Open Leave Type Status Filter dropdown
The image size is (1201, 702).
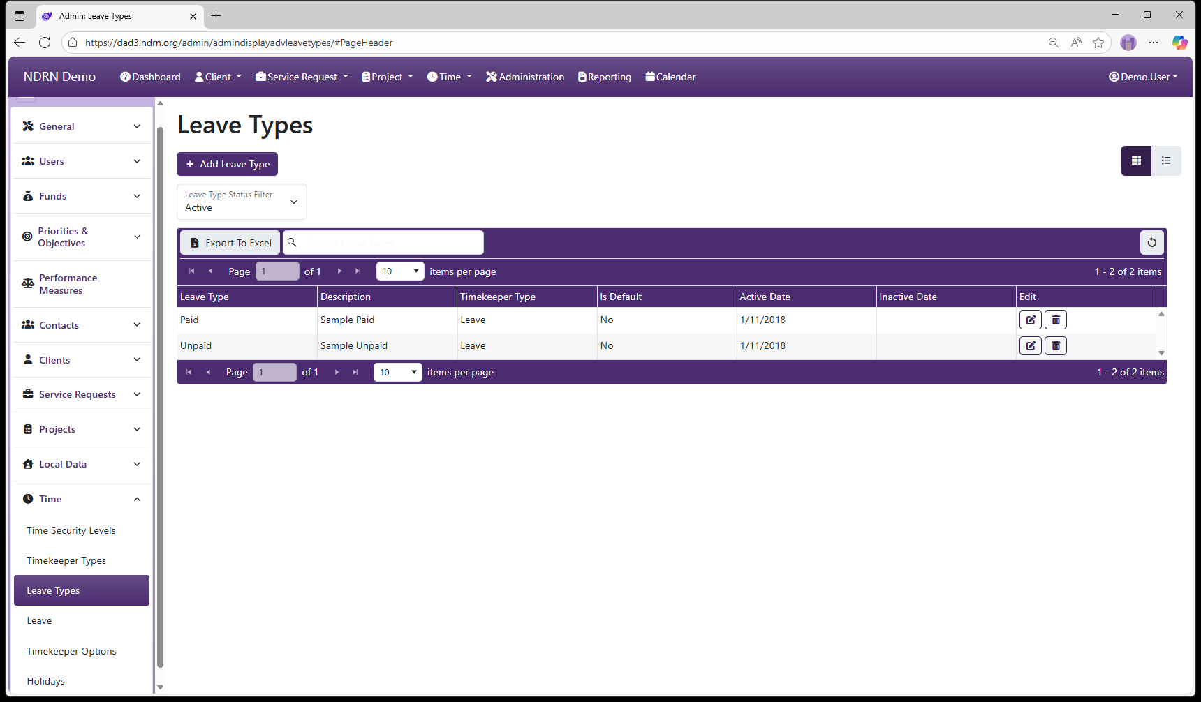coord(242,202)
